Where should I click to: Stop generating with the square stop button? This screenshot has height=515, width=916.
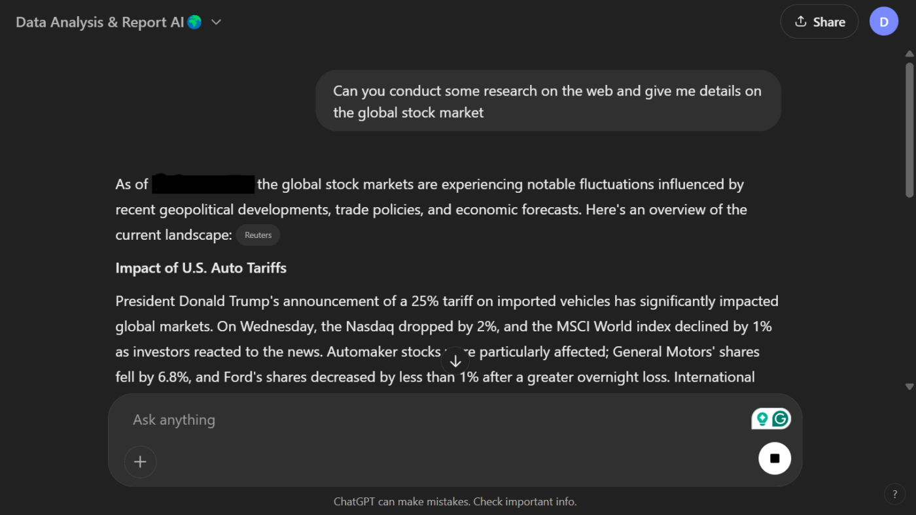775,458
